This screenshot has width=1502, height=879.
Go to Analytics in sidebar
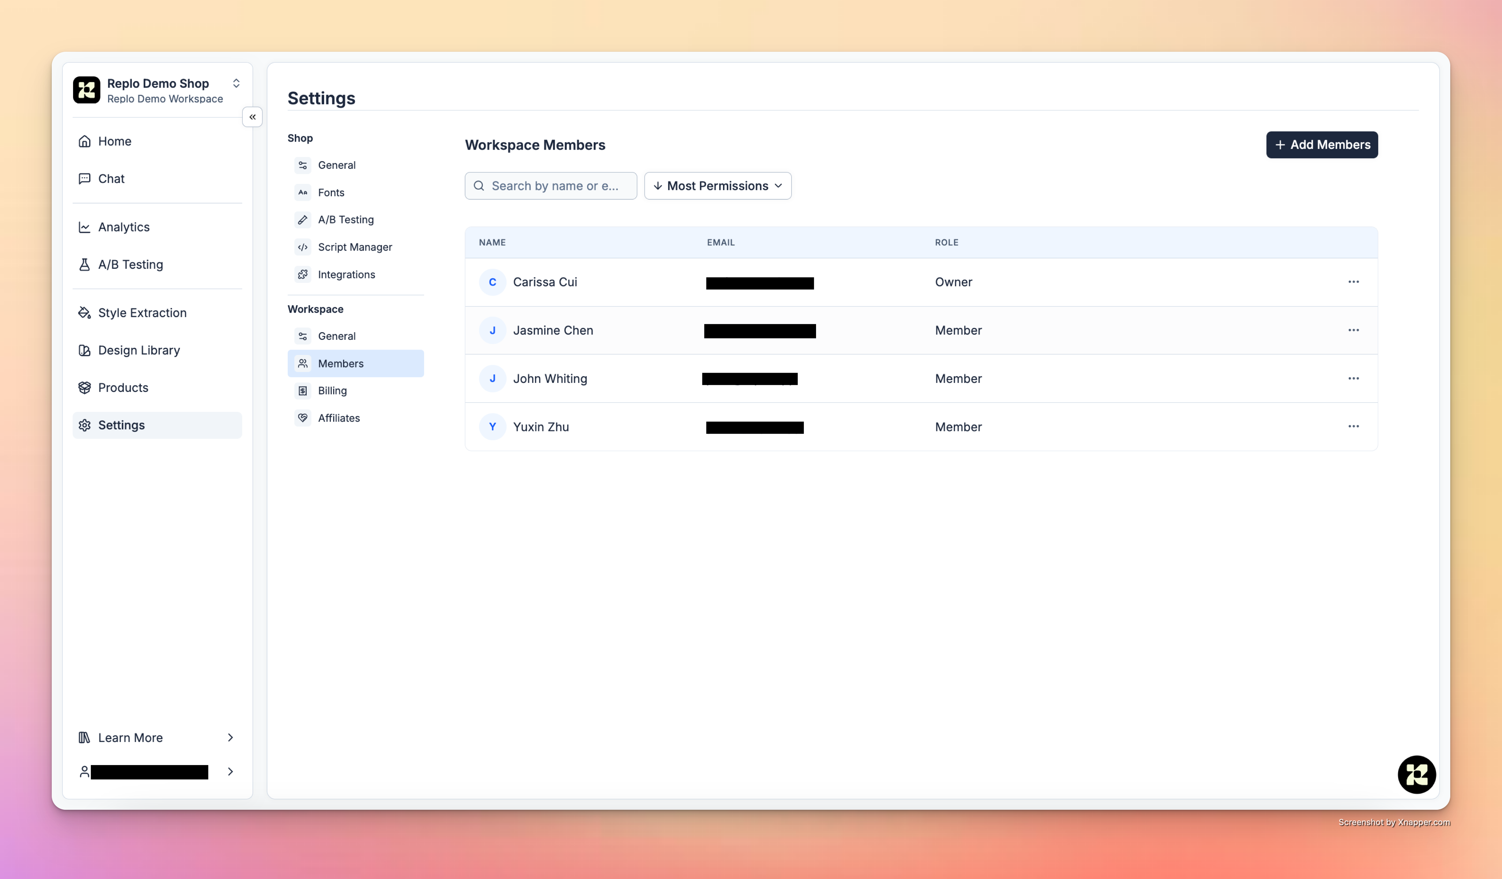123,227
